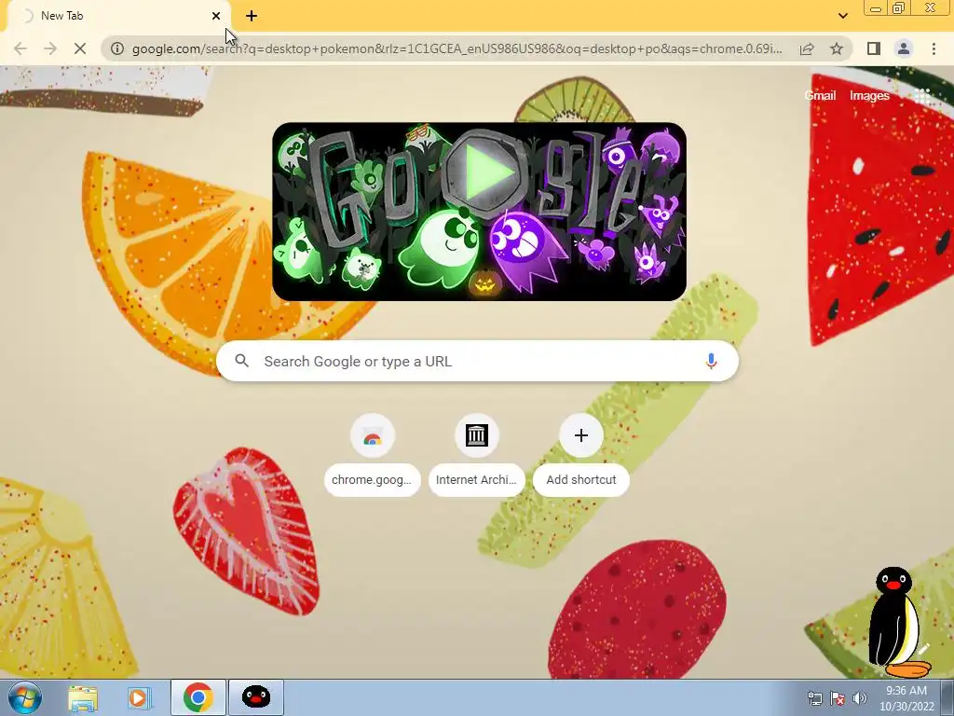The image size is (954, 716).
Task: Customize this page pencil icon
Action: [923, 650]
